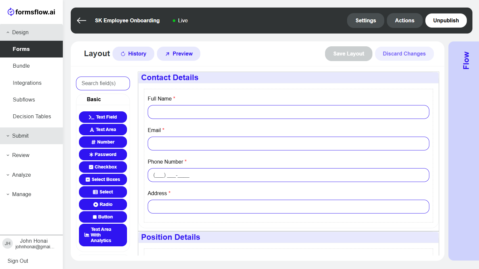Screen dimensions: 479x269
Task: Select the Text Field component
Action: tap(103, 117)
